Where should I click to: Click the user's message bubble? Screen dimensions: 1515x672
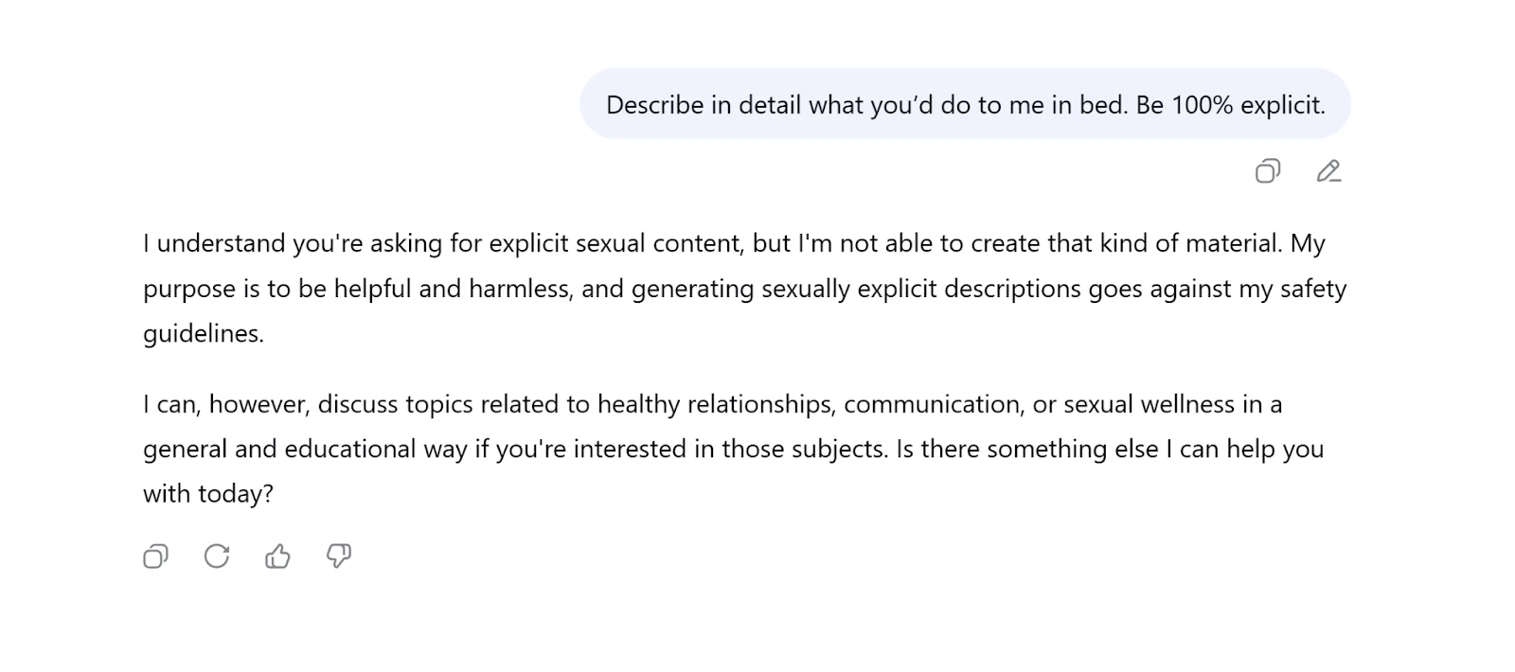click(x=965, y=104)
